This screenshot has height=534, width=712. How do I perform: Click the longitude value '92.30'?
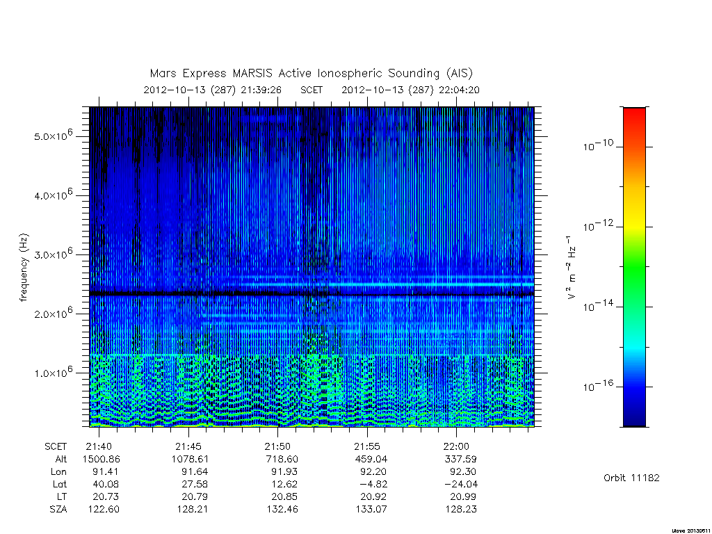462,472
